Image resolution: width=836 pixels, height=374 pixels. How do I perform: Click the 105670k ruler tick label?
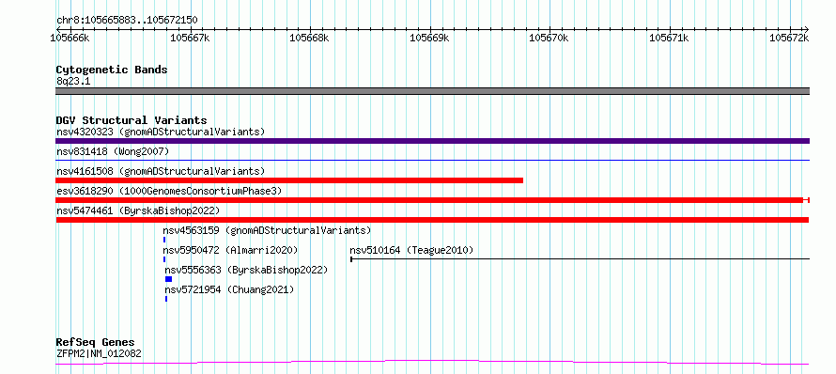[x=549, y=39]
